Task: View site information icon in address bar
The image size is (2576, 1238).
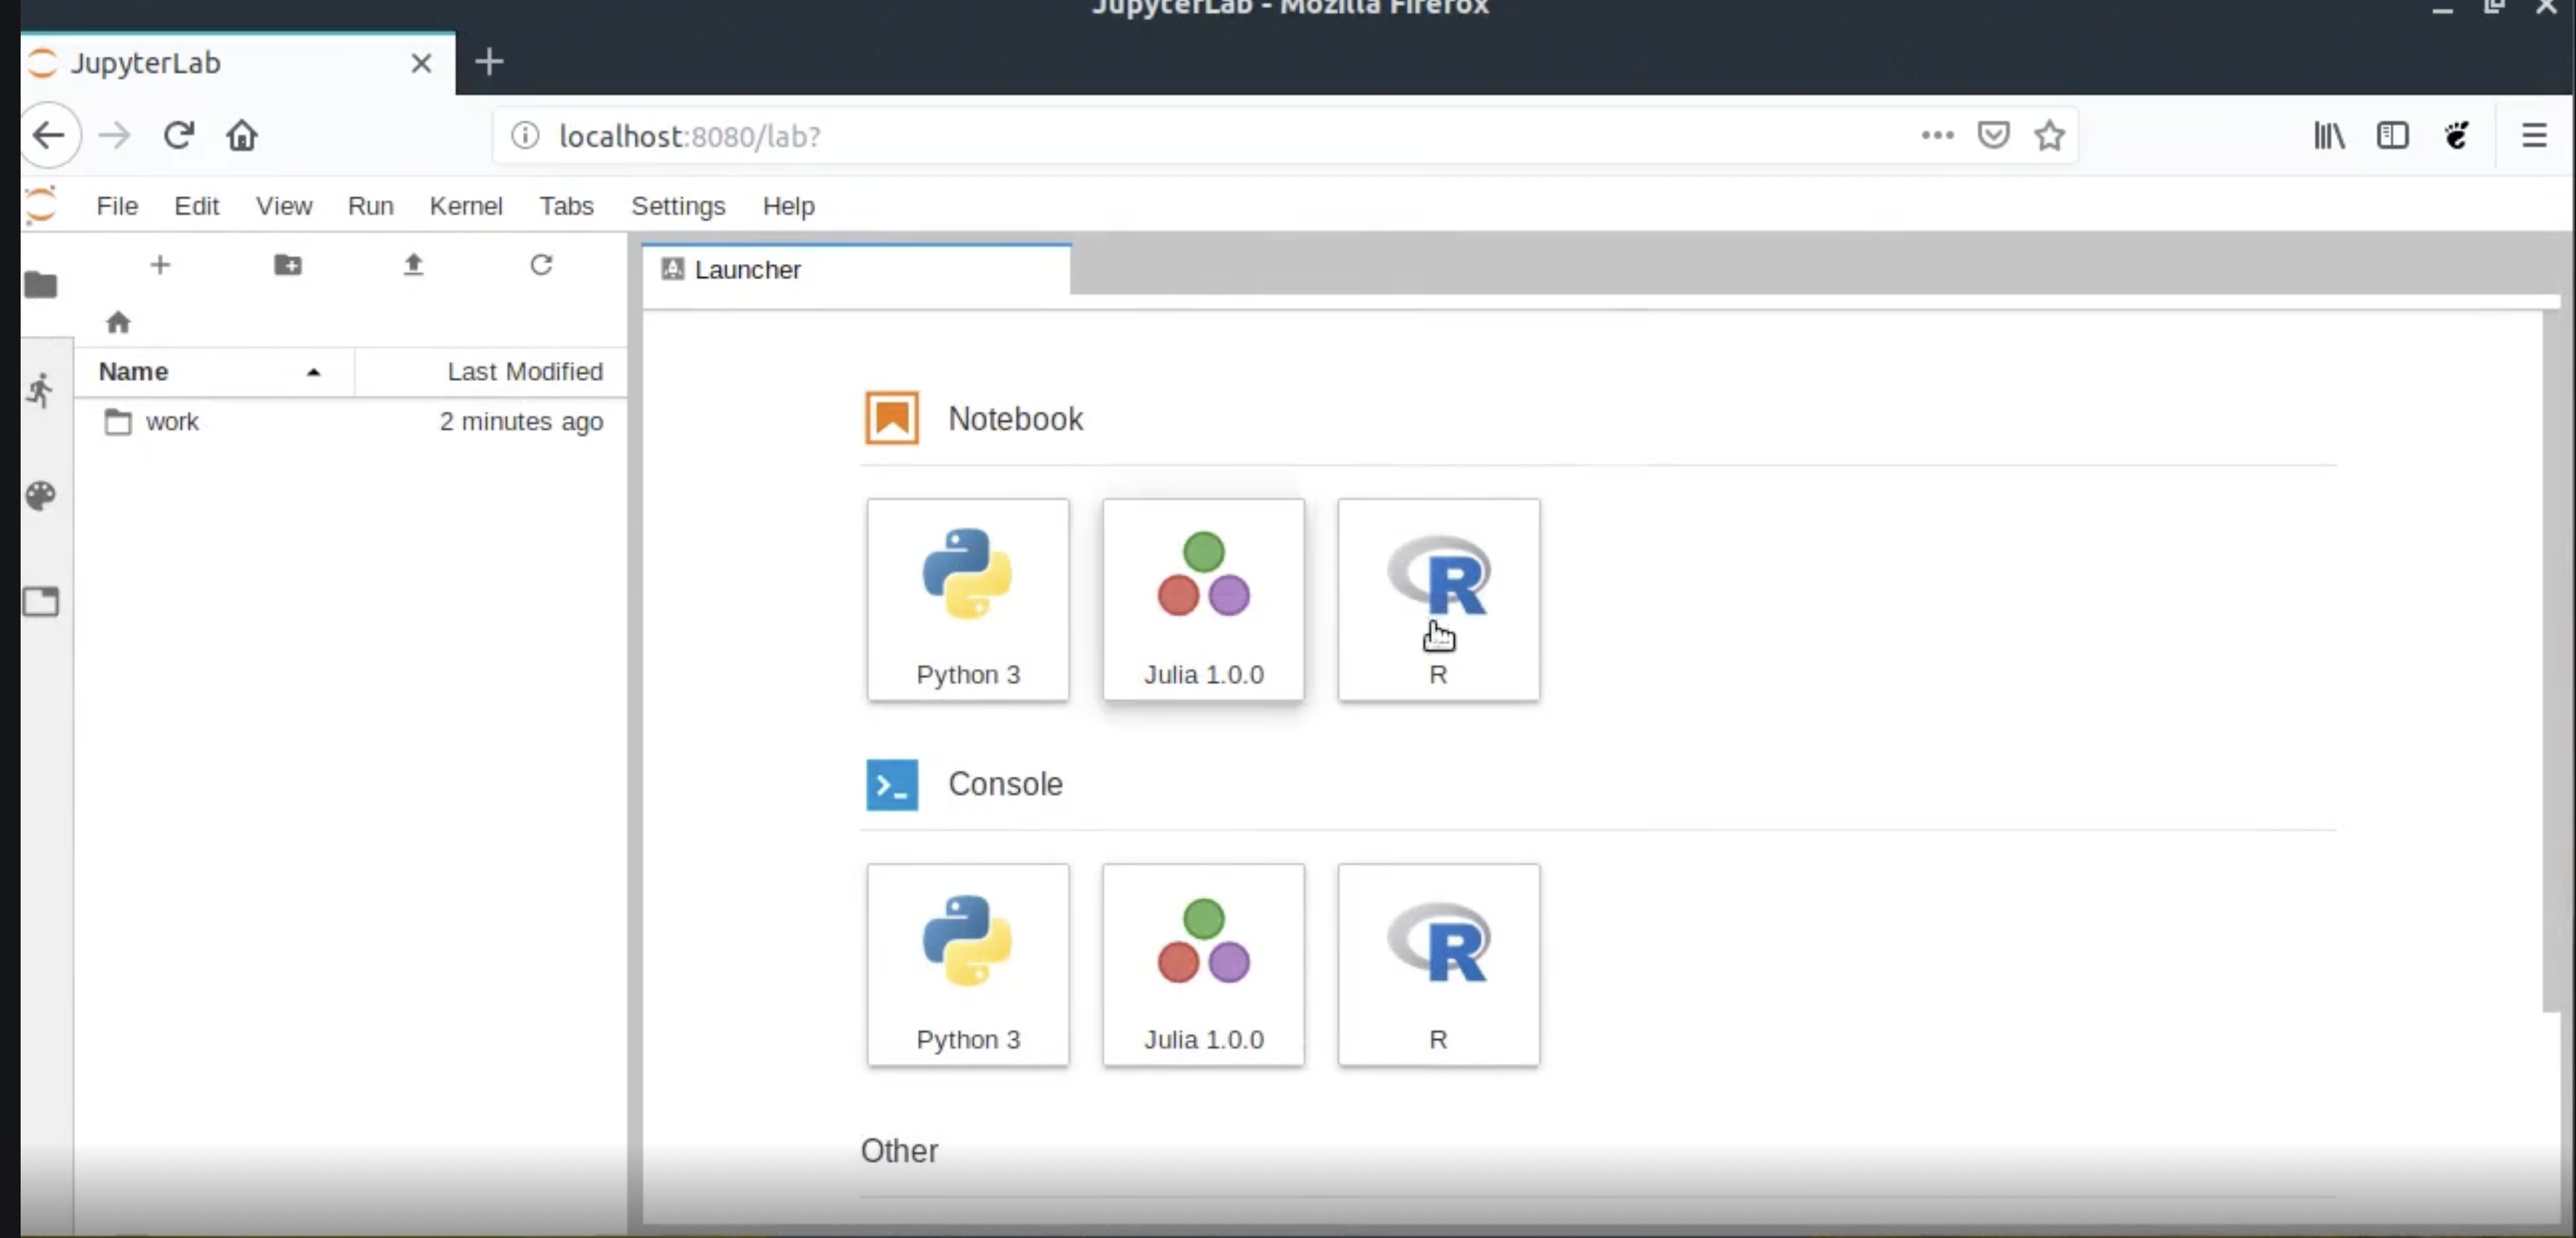Action: click(525, 135)
